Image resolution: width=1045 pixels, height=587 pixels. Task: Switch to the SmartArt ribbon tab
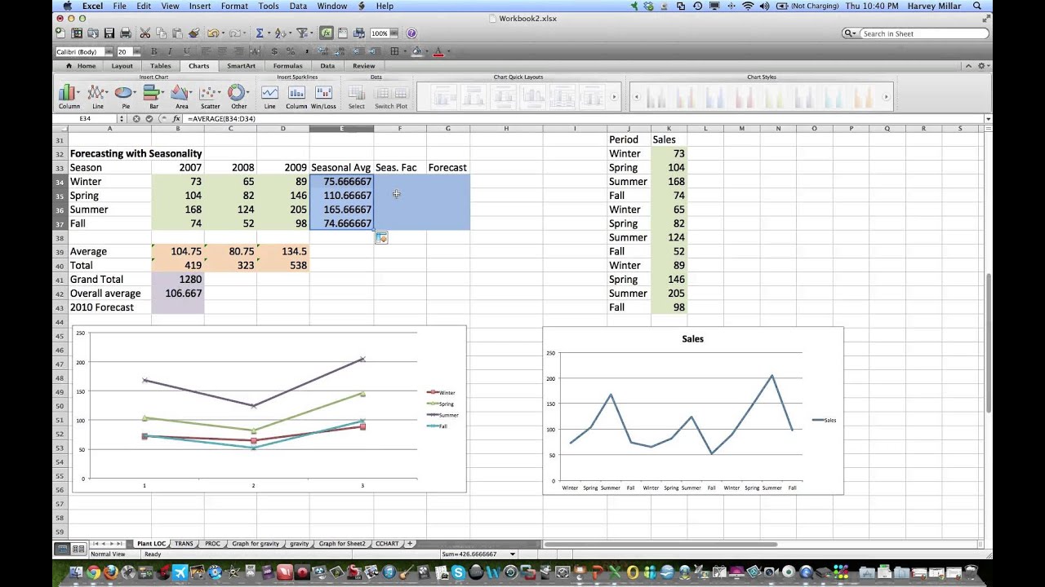[241, 66]
